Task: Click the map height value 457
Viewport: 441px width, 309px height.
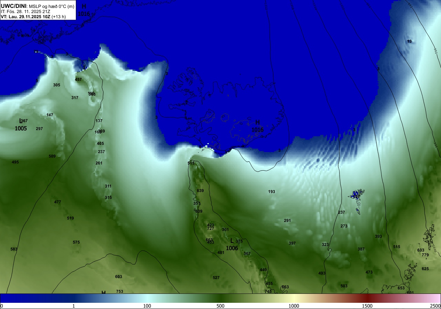Action: (78, 79)
